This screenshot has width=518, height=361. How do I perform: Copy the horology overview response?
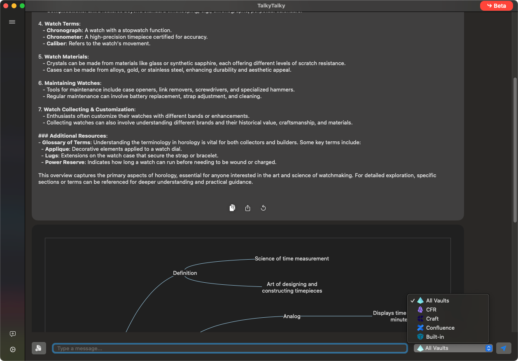[x=232, y=208]
